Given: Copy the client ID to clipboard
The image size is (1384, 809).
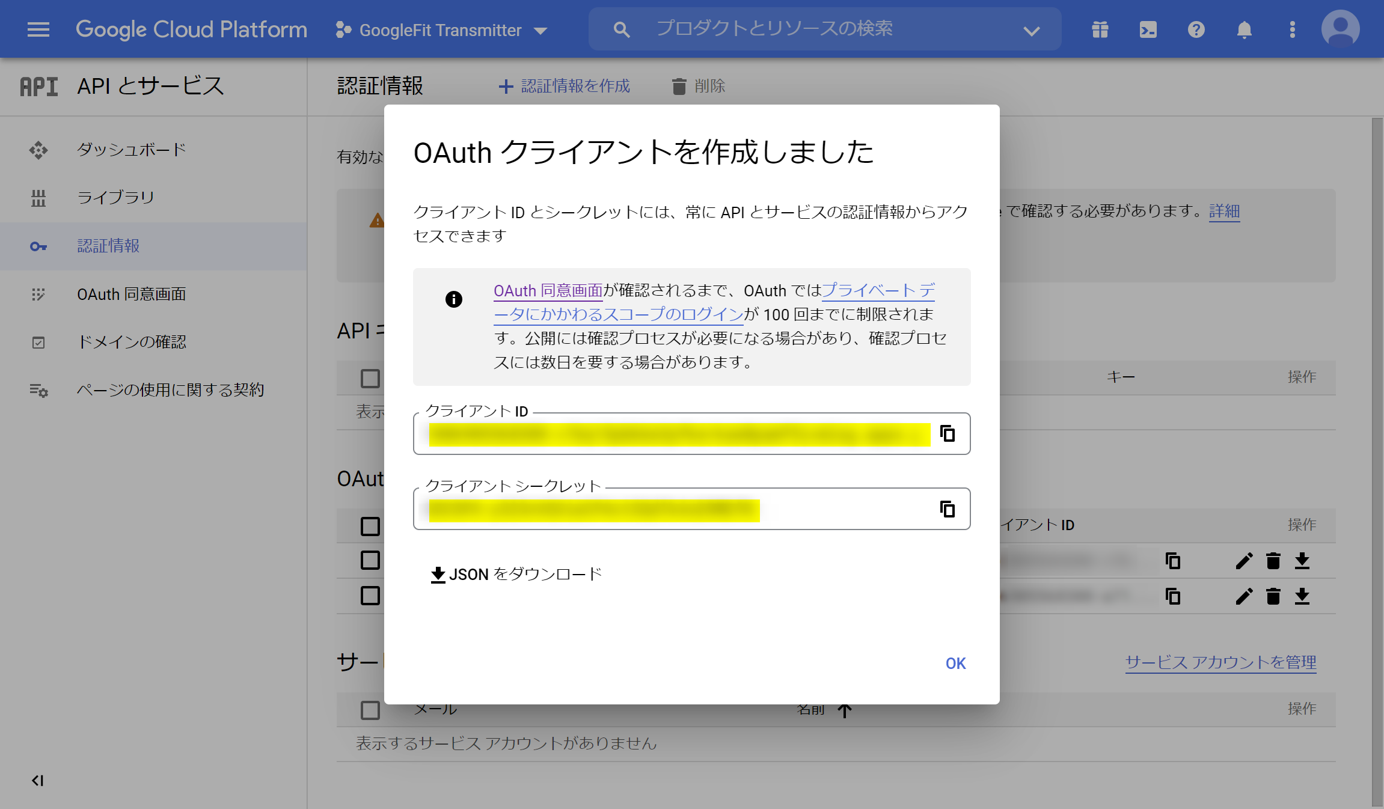Looking at the screenshot, I should click(948, 433).
